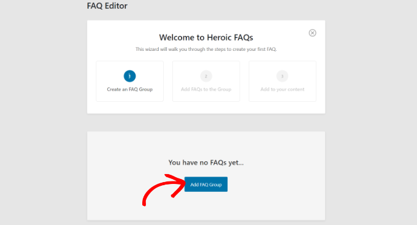Screen dimensions: 417x225
Task: Click the wizard description sentence
Action: pyautogui.click(x=206, y=49)
